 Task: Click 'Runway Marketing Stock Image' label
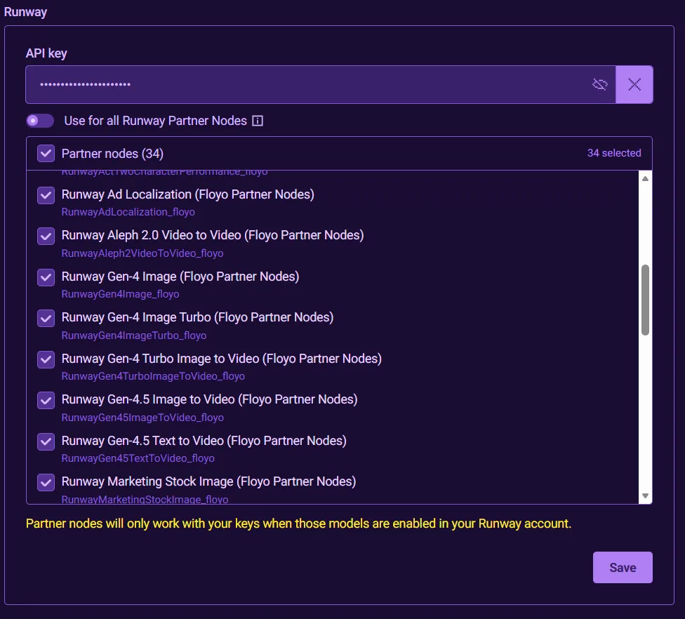(209, 482)
